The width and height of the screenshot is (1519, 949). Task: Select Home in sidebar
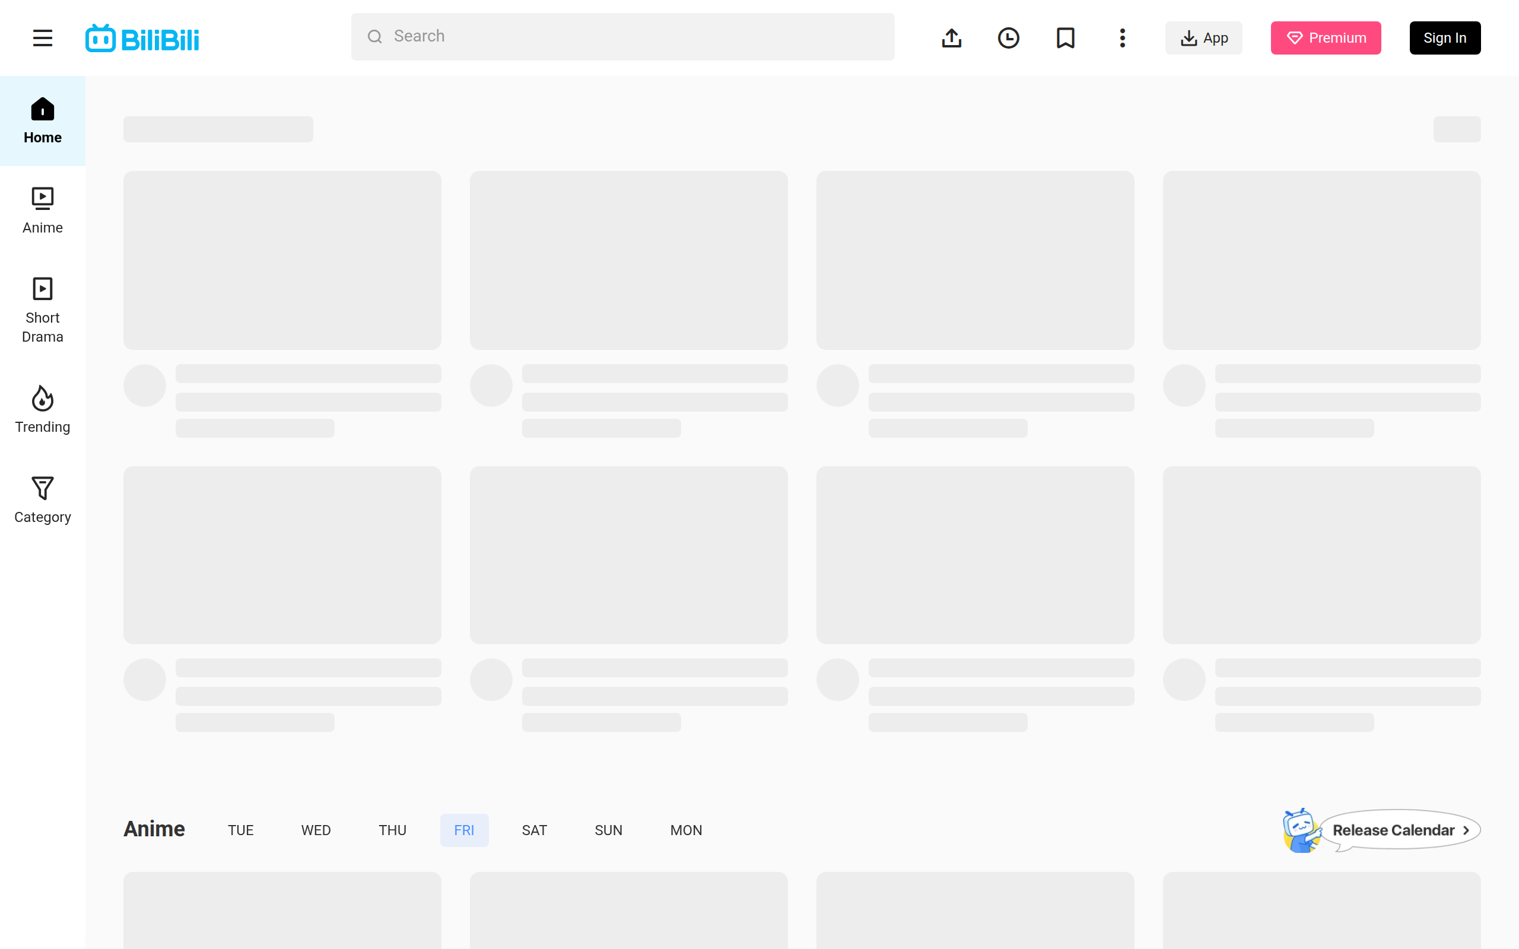(x=42, y=121)
